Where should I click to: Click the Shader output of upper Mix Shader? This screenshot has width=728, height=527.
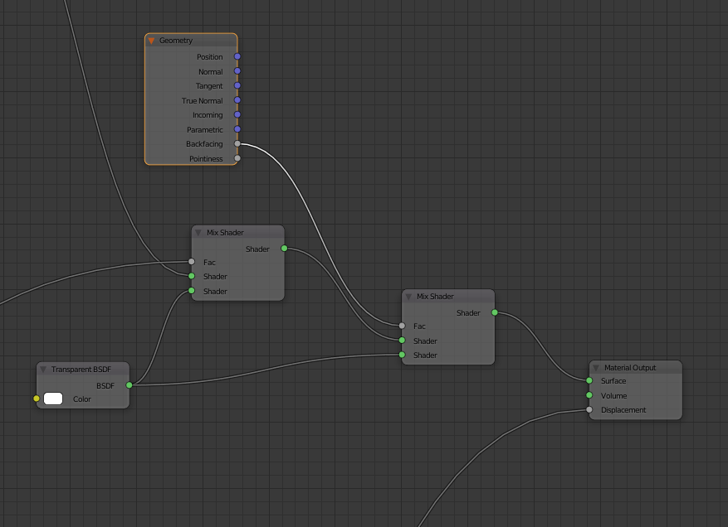click(x=284, y=249)
